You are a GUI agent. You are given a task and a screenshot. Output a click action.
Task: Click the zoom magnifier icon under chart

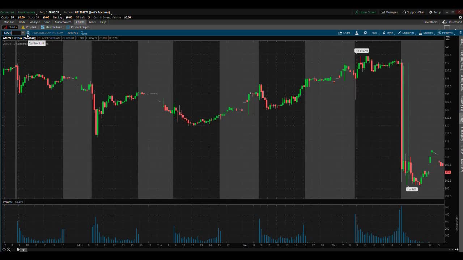9,250
